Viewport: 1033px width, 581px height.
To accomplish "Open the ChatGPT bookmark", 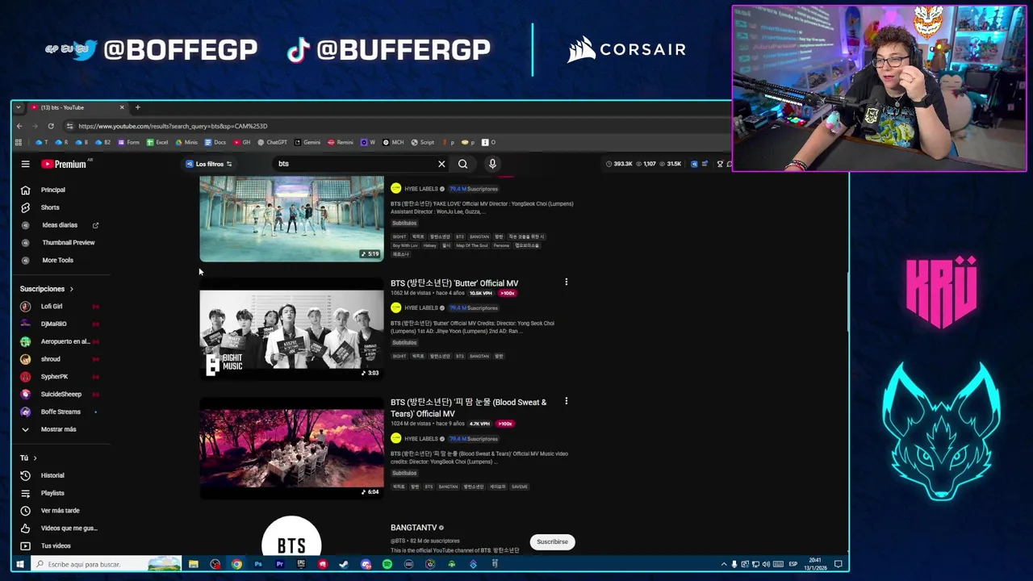I will pyautogui.click(x=271, y=142).
